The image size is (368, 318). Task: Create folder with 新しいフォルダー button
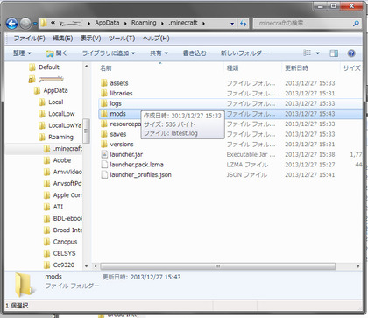click(244, 53)
